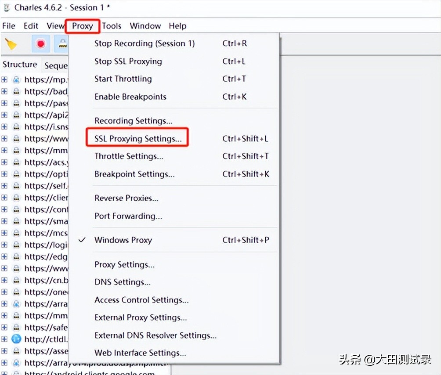Click the lock icon beside https://bad
Screen dimensions: 441x375
pyautogui.click(x=17, y=91)
